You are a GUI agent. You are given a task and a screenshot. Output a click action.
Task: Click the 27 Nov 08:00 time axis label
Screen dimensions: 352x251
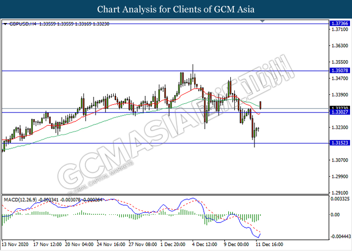click(x=143, y=244)
